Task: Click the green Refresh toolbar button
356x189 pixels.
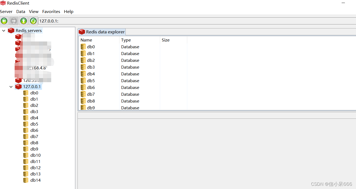Action: click(x=33, y=21)
